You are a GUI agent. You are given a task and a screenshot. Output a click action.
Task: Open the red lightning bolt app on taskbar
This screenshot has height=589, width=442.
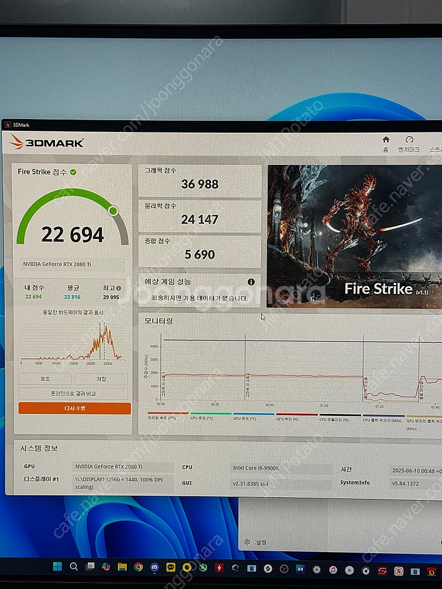pyautogui.click(x=219, y=568)
